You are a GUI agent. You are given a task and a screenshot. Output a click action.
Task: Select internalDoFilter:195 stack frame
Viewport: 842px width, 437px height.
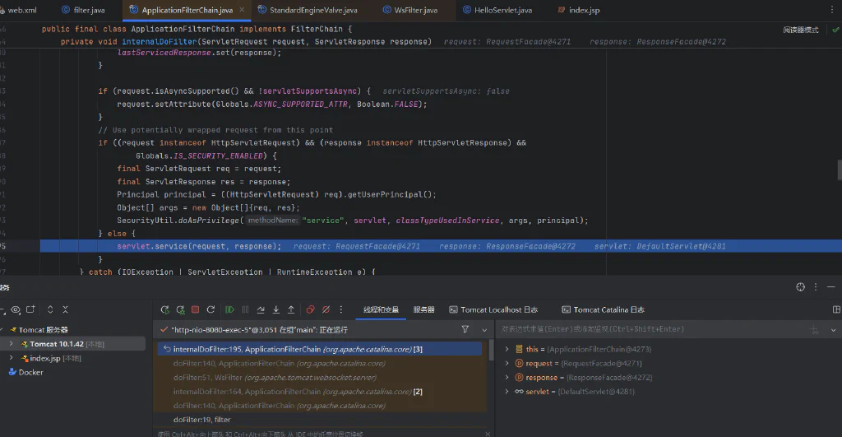point(320,350)
